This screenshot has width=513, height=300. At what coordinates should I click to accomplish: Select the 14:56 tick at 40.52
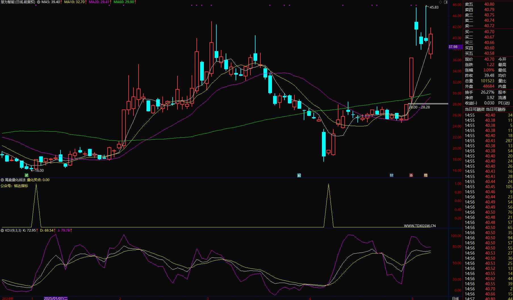pyautogui.click(x=488, y=268)
